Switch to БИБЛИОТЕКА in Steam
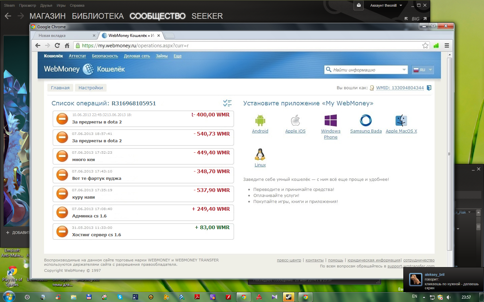This screenshot has height=302, width=484. point(98,16)
